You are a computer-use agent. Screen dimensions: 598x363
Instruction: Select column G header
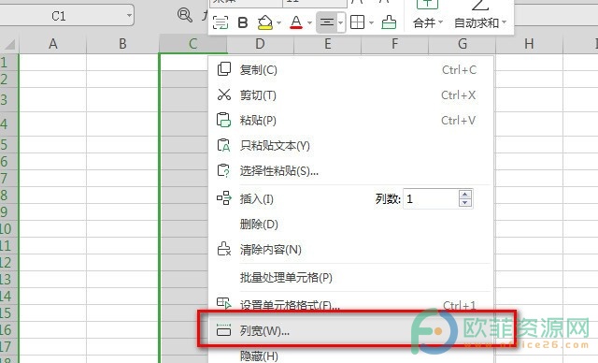click(463, 44)
